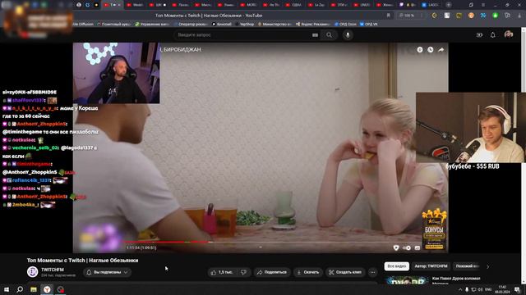Open the 100 % zoom indicator in the address bar
The width and height of the screenshot is (526, 295).
click(408, 16)
